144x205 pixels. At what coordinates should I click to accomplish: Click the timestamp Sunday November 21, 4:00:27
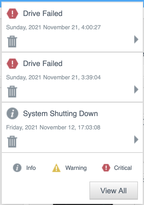point(53,27)
